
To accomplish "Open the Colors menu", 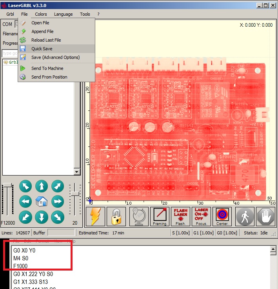I will click(x=41, y=14).
